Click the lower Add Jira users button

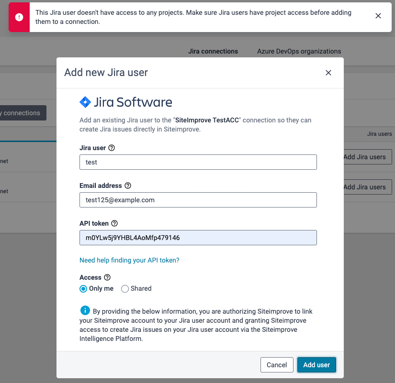pos(368,187)
